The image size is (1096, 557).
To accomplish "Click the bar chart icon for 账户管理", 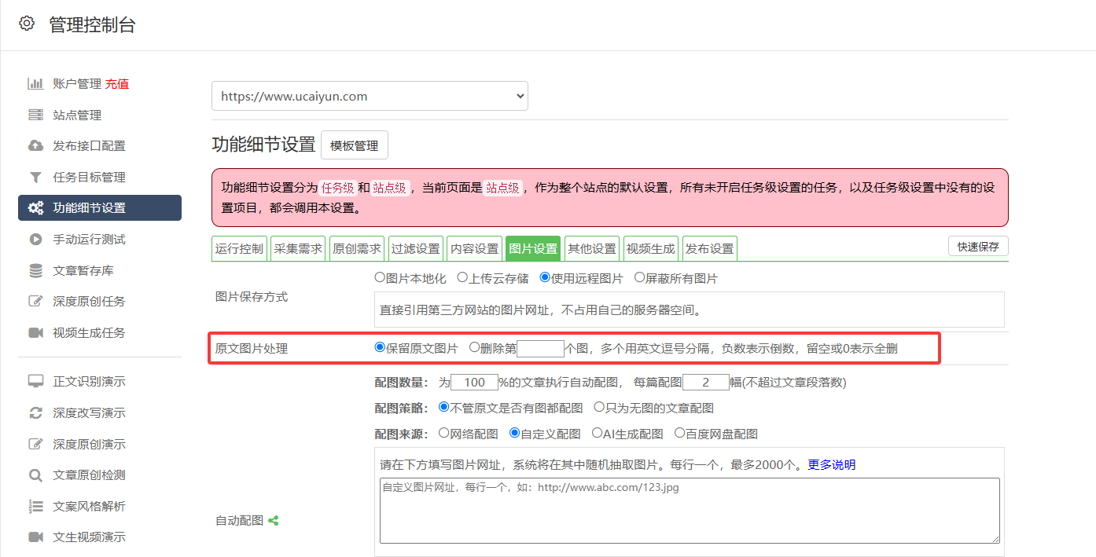I will tap(35, 84).
